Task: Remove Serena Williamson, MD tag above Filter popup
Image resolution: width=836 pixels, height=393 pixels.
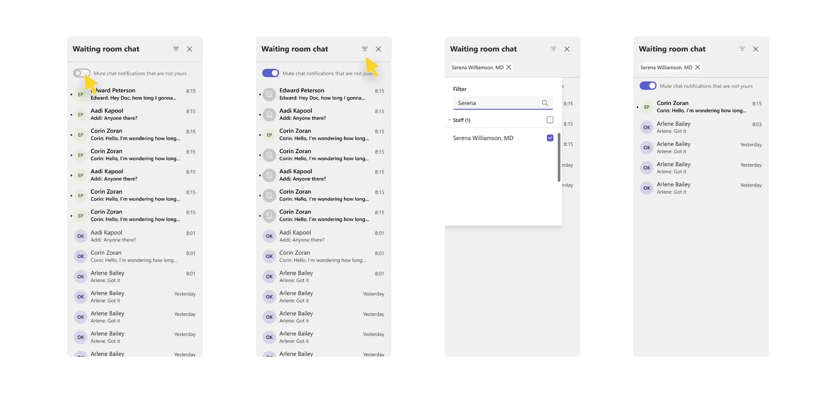Action: 509,67
